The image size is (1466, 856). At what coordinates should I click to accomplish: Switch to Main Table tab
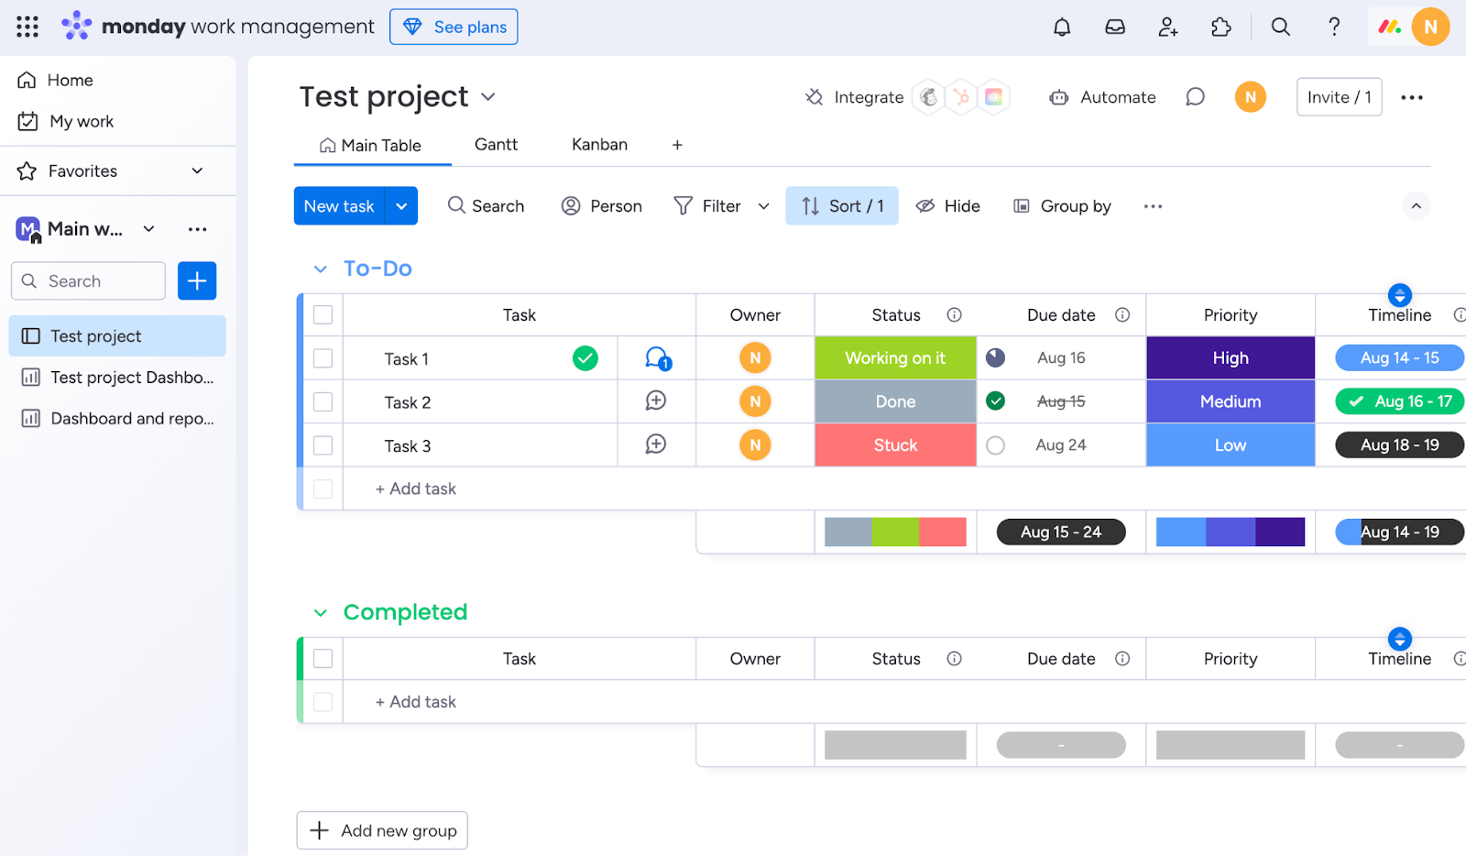[x=370, y=145]
